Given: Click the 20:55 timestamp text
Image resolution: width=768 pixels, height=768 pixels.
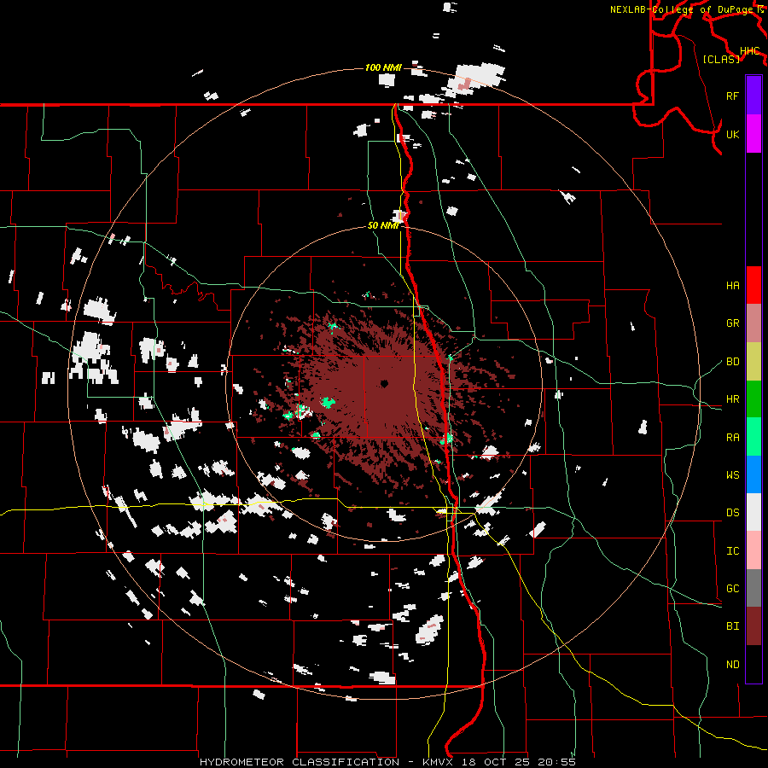Looking at the screenshot, I should pyautogui.click(x=557, y=762).
